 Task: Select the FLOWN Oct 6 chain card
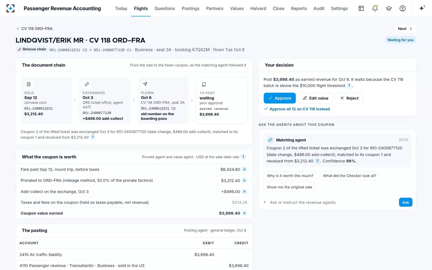pyautogui.click(x=163, y=100)
